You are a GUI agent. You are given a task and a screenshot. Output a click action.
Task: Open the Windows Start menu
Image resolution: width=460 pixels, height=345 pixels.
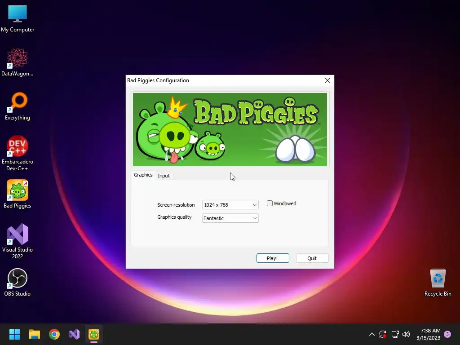[x=14, y=334]
